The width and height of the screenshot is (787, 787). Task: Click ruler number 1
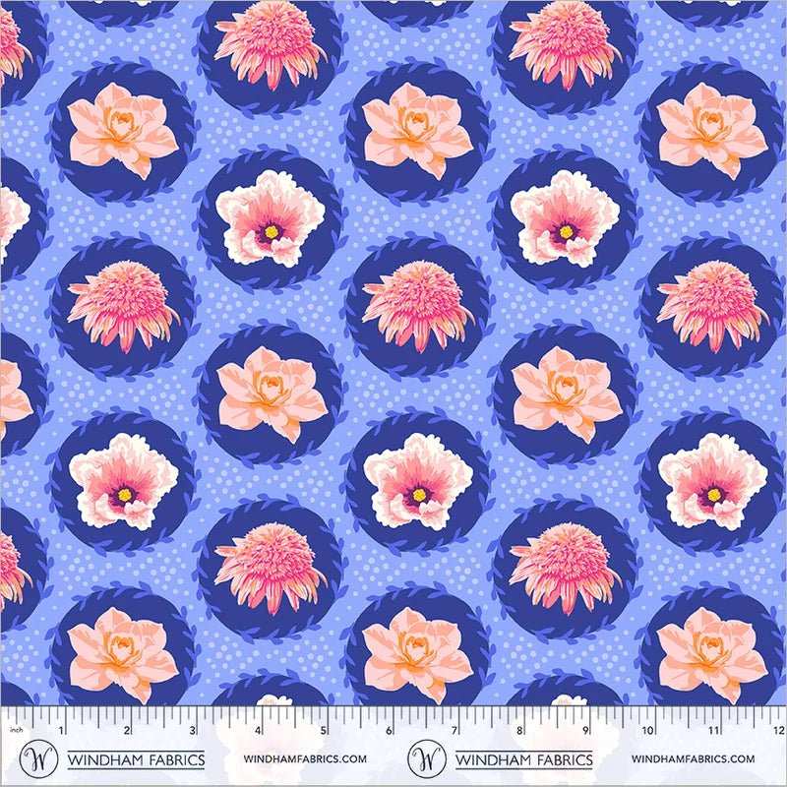tap(61, 730)
